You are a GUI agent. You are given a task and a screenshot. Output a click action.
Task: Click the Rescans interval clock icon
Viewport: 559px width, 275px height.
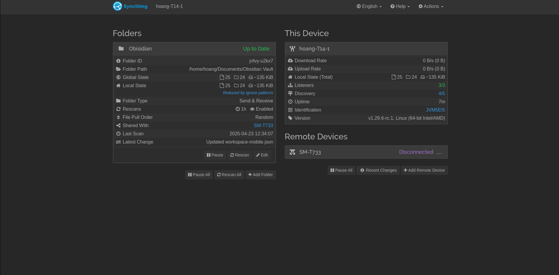[238, 109]
